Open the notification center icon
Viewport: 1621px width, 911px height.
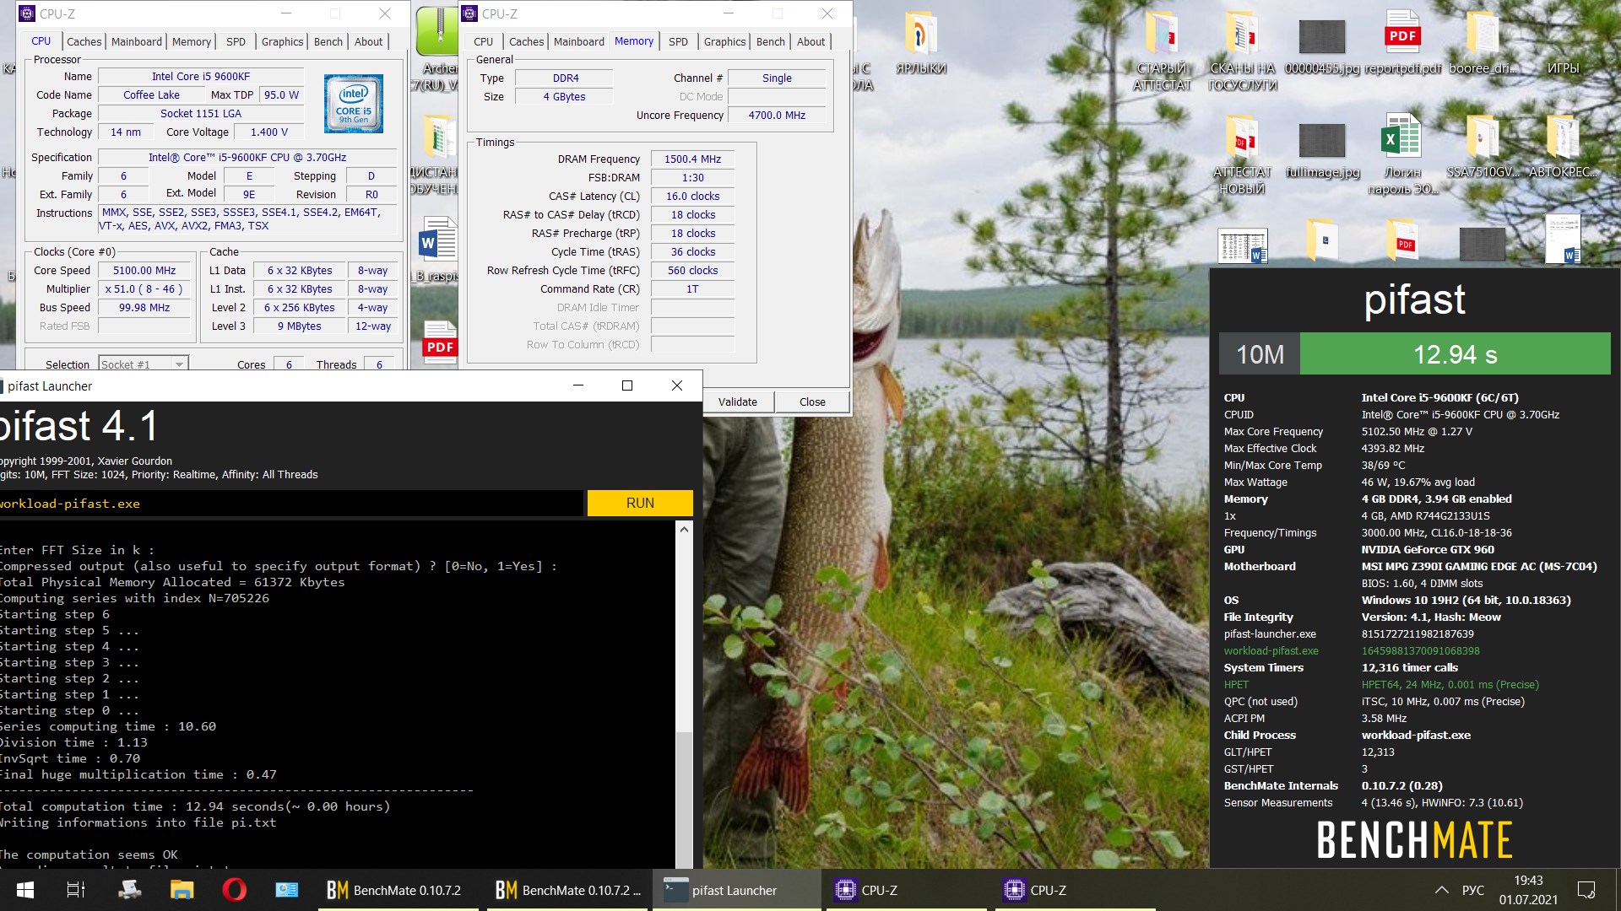pyautogui.click(x=1586, y=890)
